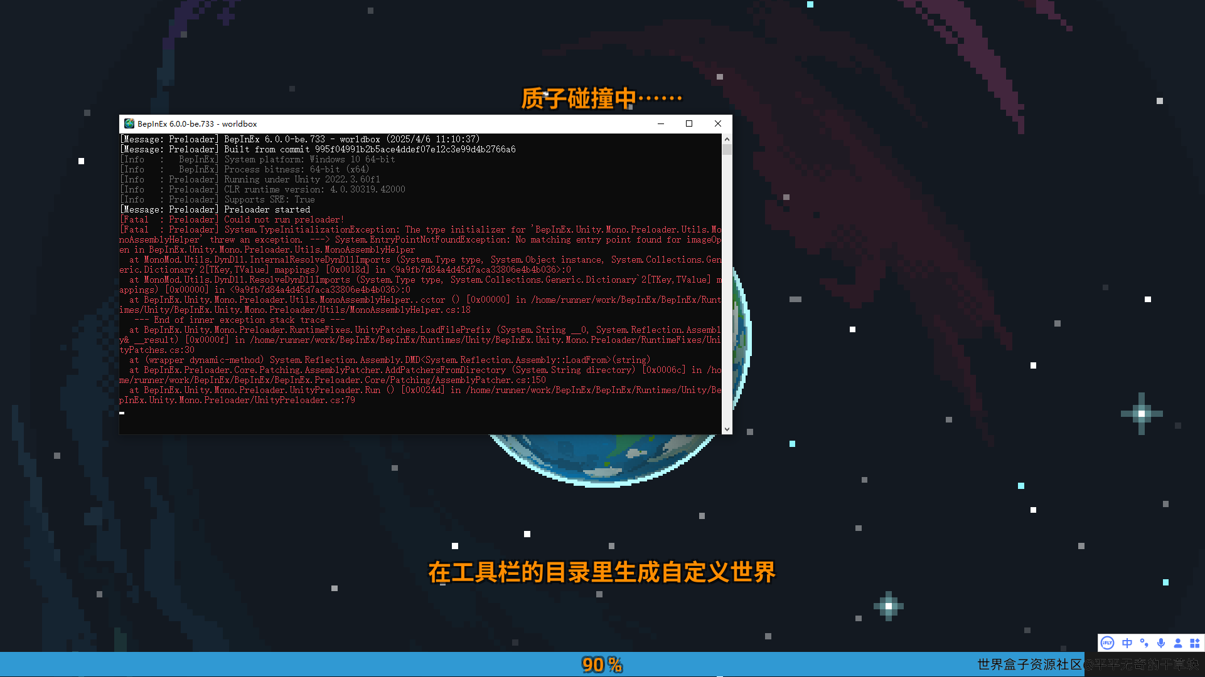Viewport: 1205px width, 677px height.
Task: Click the 'System platform: Windows 10 64-bit' line
Action: tap(257, 159)
